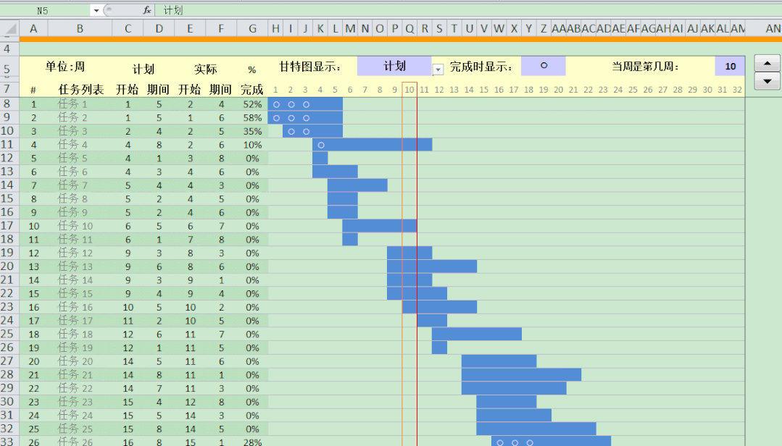Viewport: 782px width, 446px height.
Task: Select column B header
Action: [80, 28]
